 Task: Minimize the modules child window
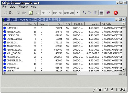click(116, 20)
